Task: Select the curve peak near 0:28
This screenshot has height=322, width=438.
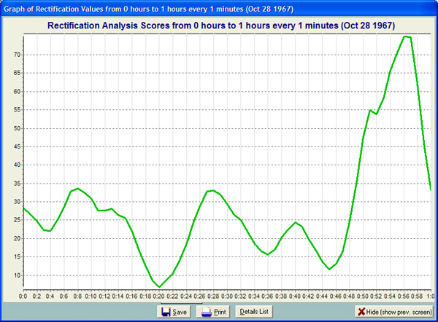Action: tap(212, 191)
